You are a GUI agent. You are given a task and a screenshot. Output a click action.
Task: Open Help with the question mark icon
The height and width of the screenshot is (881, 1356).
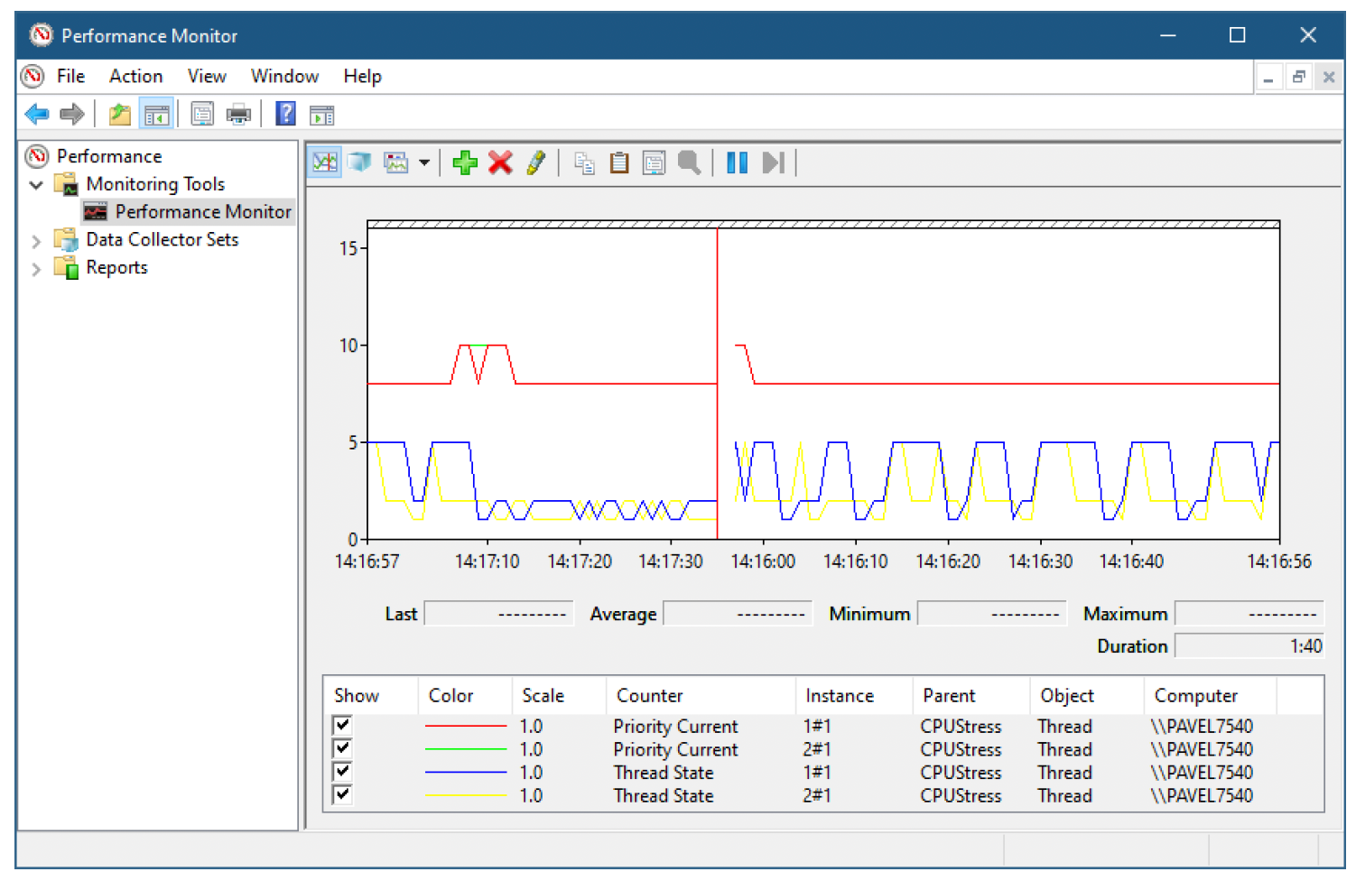tap(285, 114)
